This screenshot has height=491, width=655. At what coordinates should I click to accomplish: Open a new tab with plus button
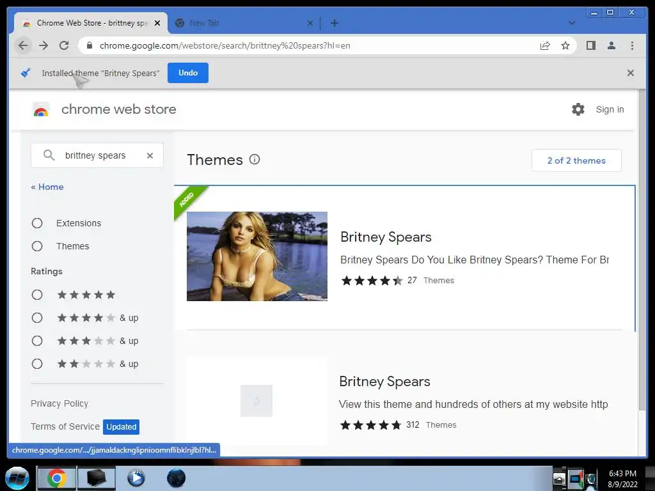coord(334,23)
